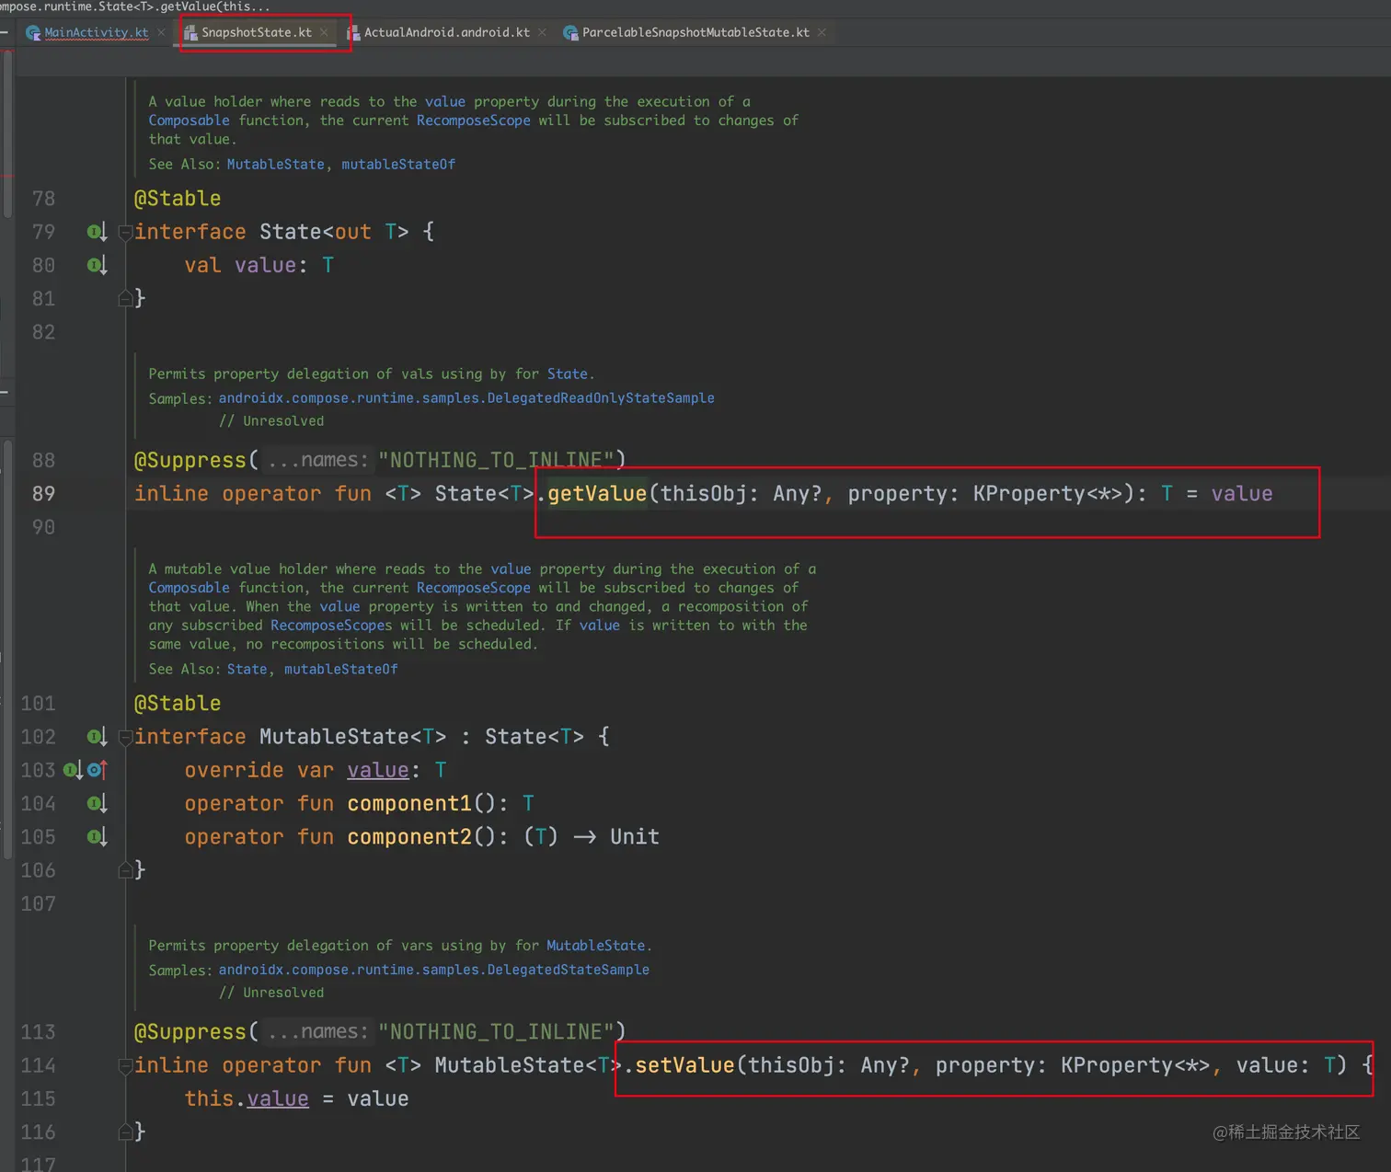Collapse MutableState end fold at line 106
Screen dimensions: 1391x1172
(x=125, y=870)
